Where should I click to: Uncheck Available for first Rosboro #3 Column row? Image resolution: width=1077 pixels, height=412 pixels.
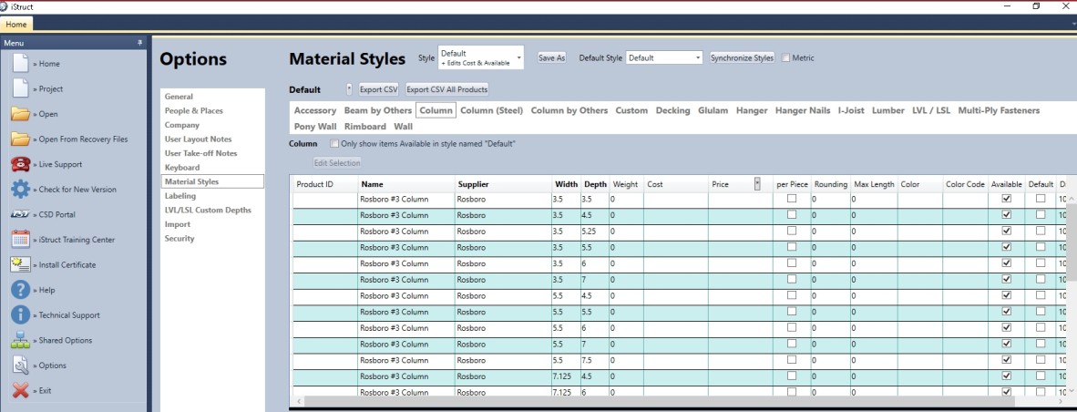pyautogui.click(x=1006, y=199)
